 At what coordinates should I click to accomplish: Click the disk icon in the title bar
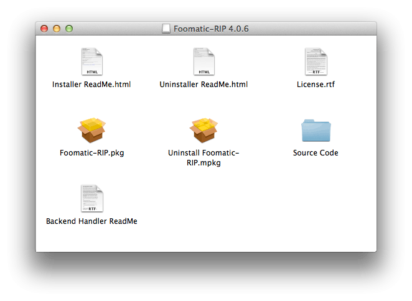pos(166,29)
